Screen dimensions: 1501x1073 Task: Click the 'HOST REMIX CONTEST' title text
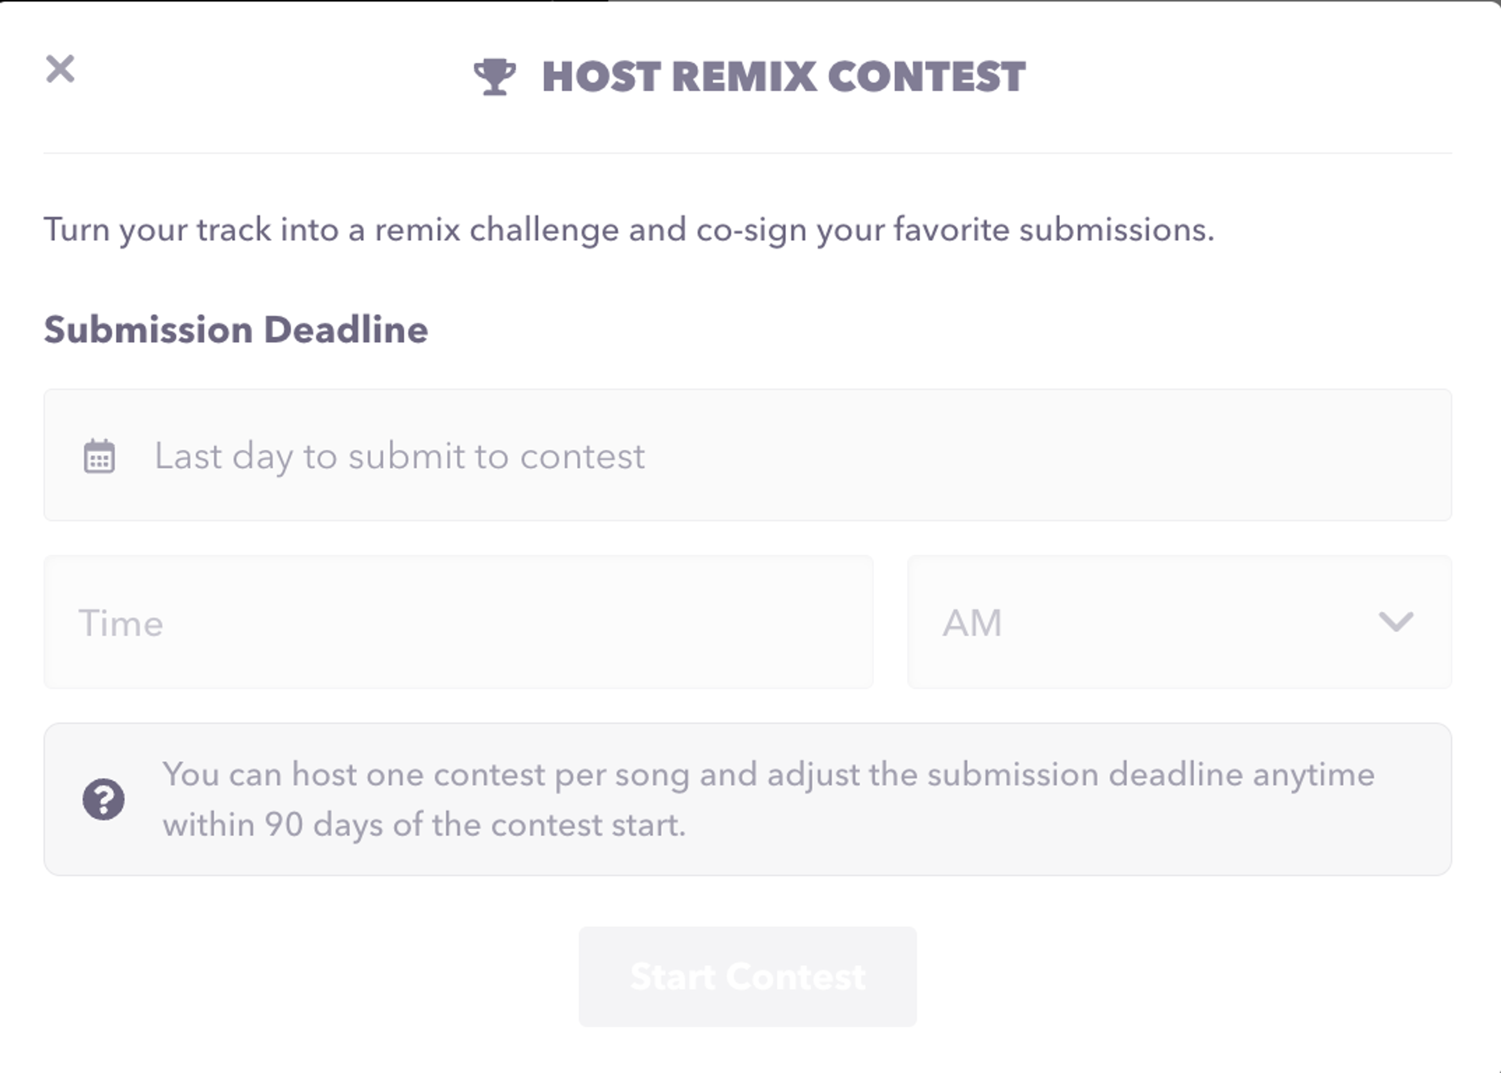click(783, 77)
